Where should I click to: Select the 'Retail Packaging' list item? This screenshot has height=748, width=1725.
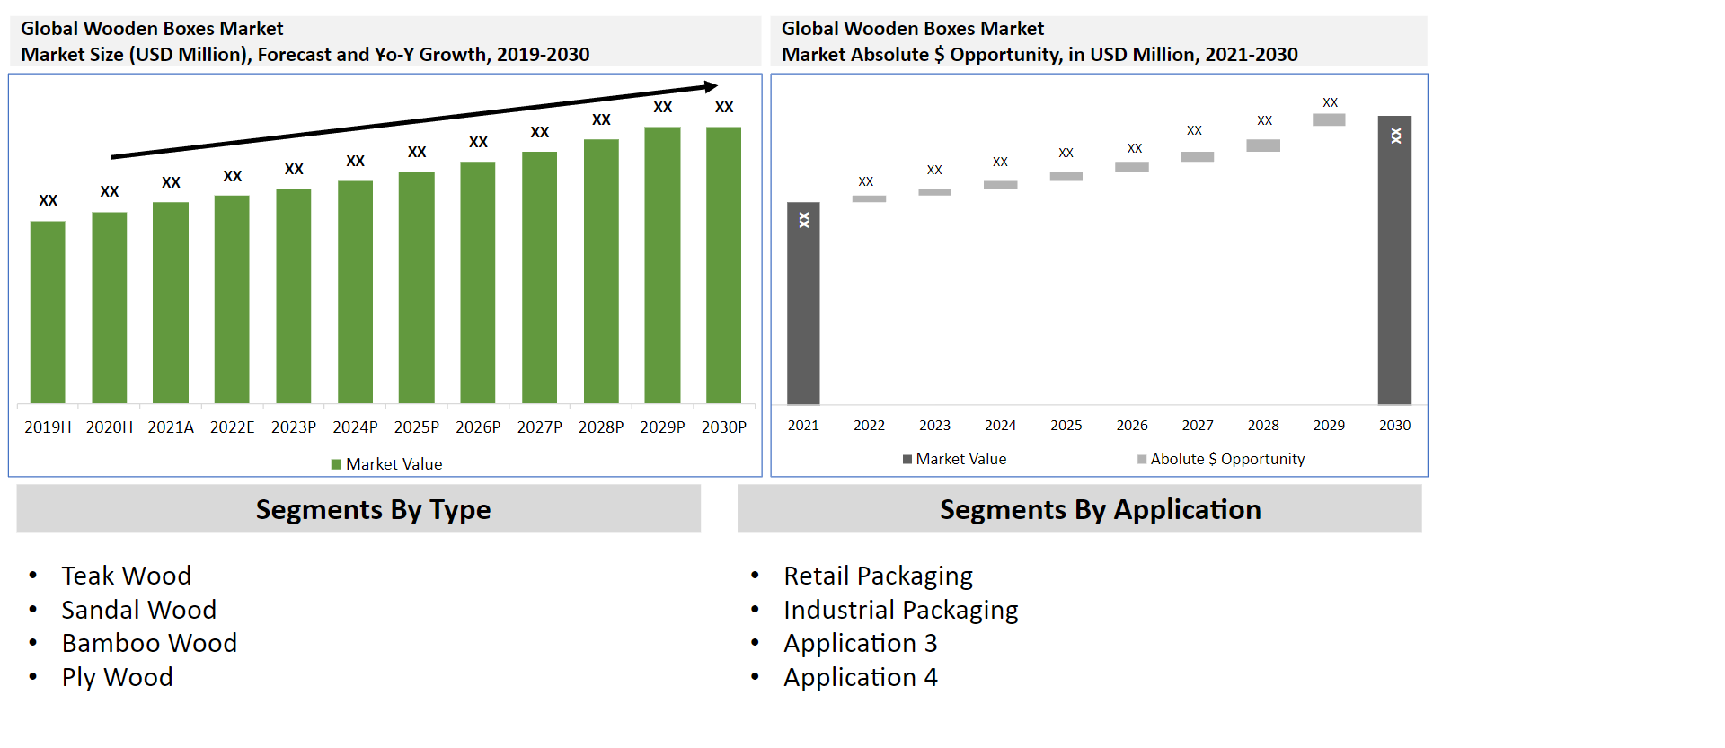click(878, 576)
